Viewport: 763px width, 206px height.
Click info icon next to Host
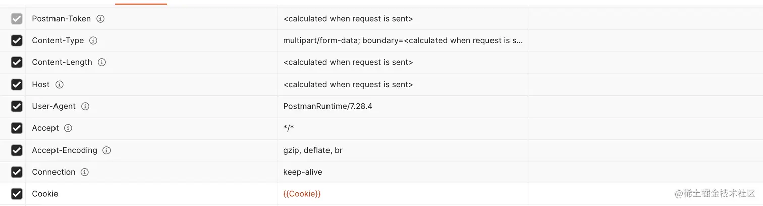click(x=59, y=85)
